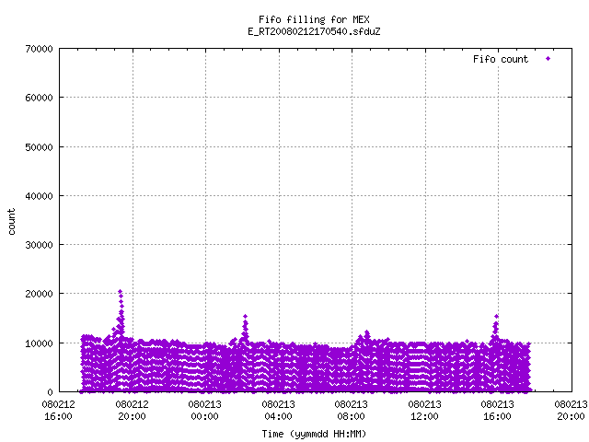Click the 08:00 time tick label
Screen dimensions: 589x442
[351, 416]
